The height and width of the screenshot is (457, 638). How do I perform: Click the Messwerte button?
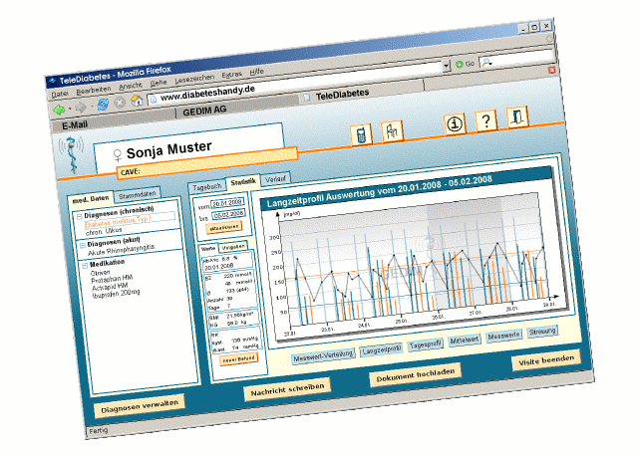click(x=503, y=336)
